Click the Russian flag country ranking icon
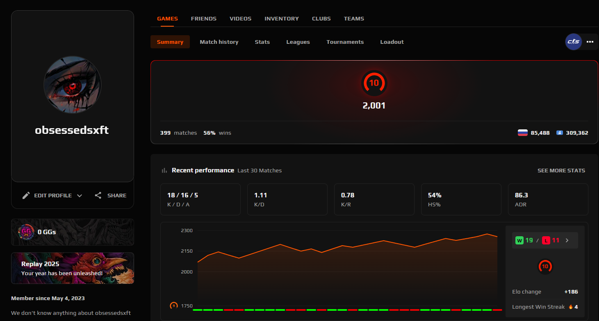 point(522,132)
